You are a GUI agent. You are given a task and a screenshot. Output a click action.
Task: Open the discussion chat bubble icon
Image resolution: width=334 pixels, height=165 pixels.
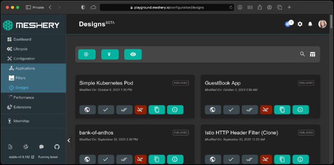(x=41, y=147)
